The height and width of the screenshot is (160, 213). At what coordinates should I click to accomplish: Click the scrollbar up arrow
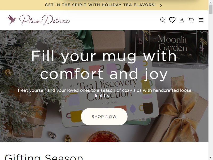point(211,2)
